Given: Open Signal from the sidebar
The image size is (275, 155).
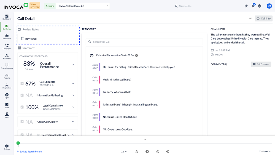Looking at the screenshot, I should [7, 96].
